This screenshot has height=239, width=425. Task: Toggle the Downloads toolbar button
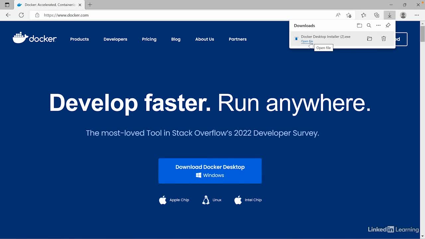pos(389,15)
